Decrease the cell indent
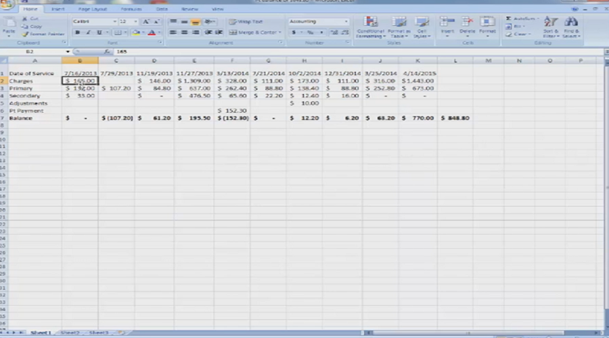This screenshot has width=609, height=338. pos(208,32)
